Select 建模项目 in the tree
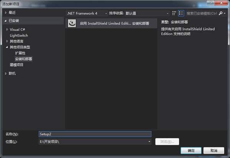Image resolution: width=230 pixels, height=158 pixels. pyautogui.click(x=16, y=65)
